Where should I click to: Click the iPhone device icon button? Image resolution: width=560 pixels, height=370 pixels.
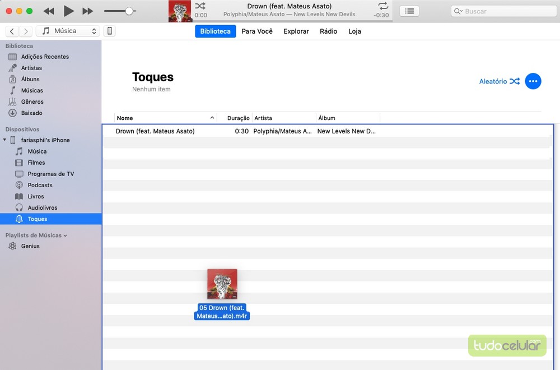click(110, 31)
